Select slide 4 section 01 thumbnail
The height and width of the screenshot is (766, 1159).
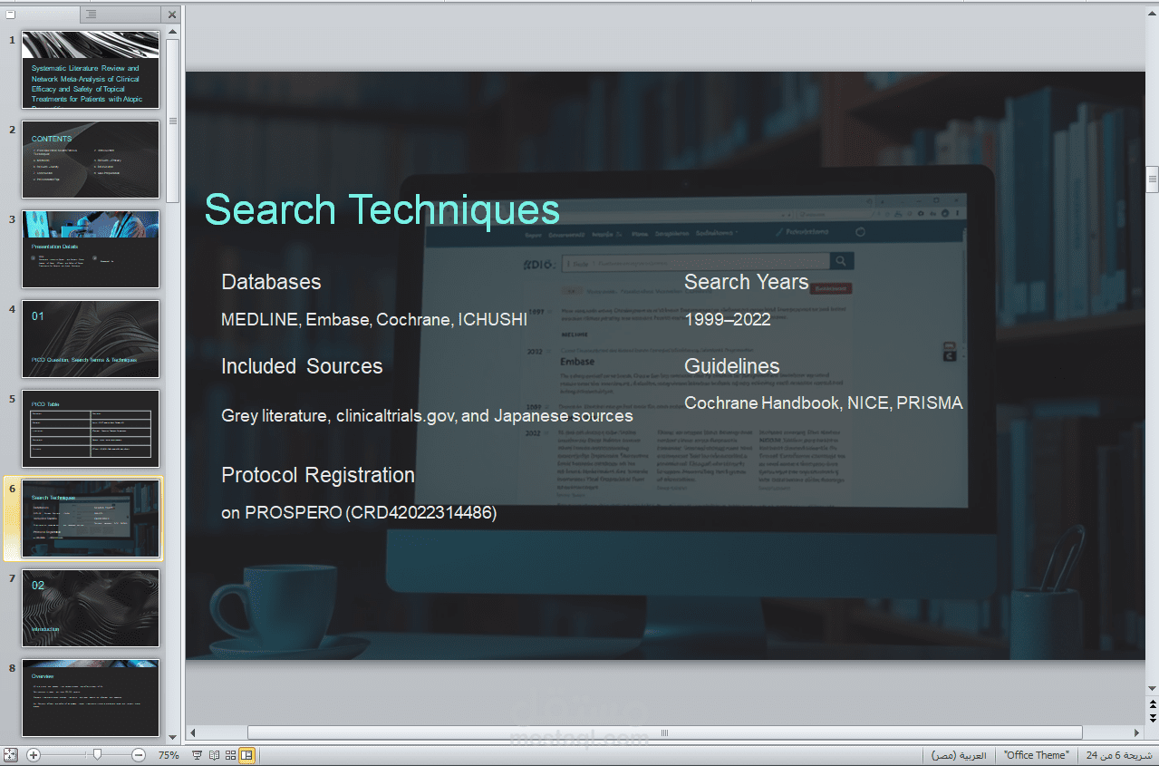pyautogui.click(x=91, y=339)
